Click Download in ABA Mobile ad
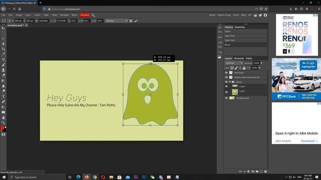The image size is (321, 180). coord(309,141)
